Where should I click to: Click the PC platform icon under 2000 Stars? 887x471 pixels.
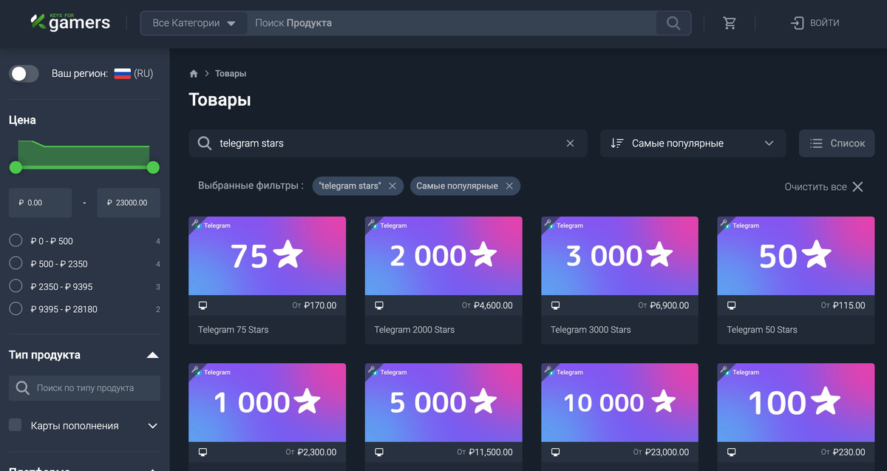[x=379, y=305]
